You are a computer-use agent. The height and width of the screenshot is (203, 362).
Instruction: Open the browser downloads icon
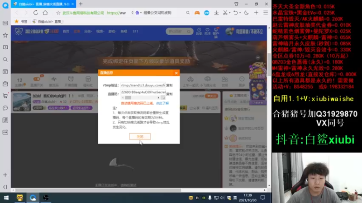tap(216, 13)
